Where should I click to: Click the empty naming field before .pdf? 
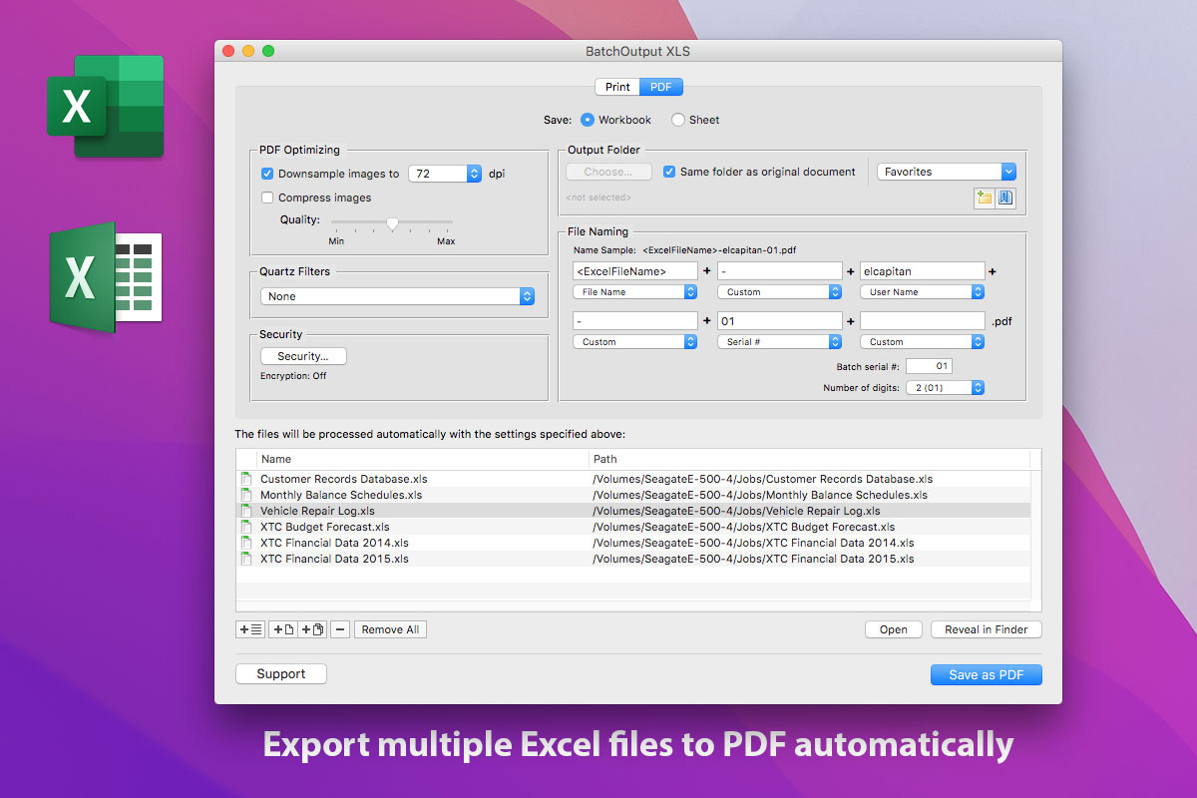point(923,321)
